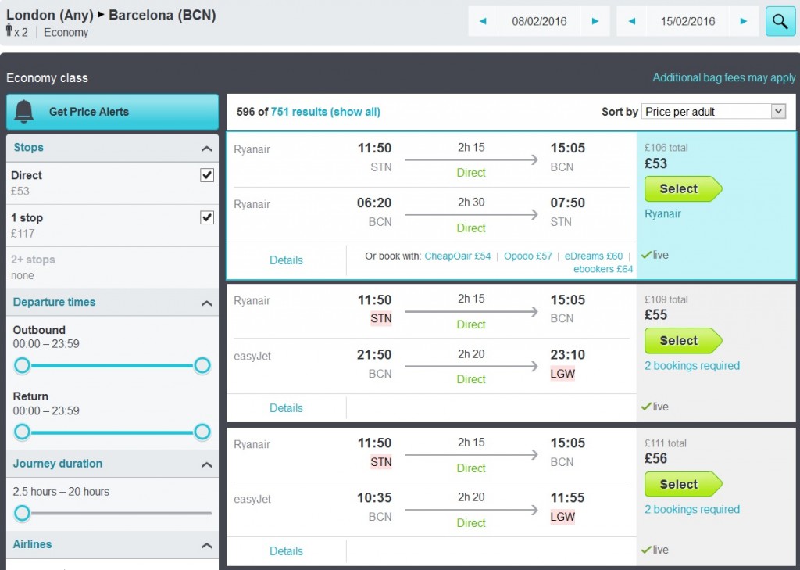The width and height of the screenshot is (800, 570).
Task: Uncheck the 1 stop checkbox
Action: (x=206, y=217)
